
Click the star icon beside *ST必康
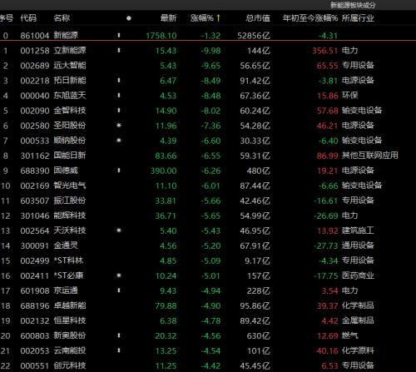(x=119, y=275)
